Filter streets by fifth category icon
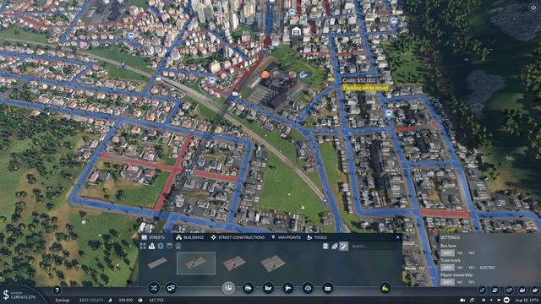 coord(178,246)
